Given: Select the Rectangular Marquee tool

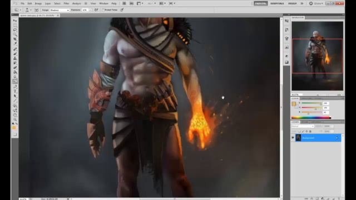Looking at the screenshot, I should point(15,25).
